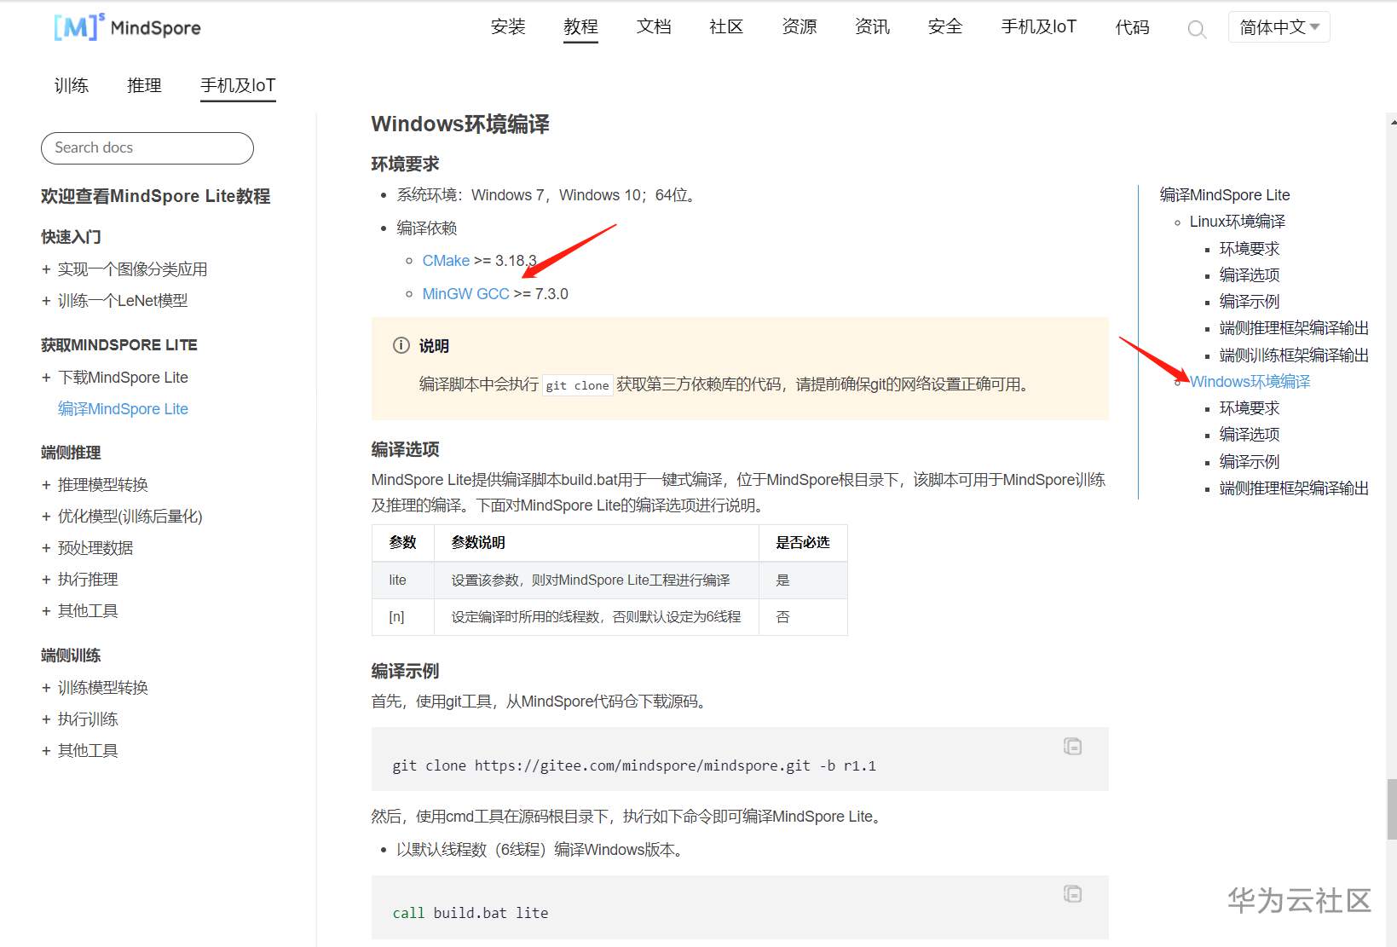Expand 其他工具 under 端侧推理
Viewport: 1397px width, 947px height.
pyautogui.click(x=46, y=611)
